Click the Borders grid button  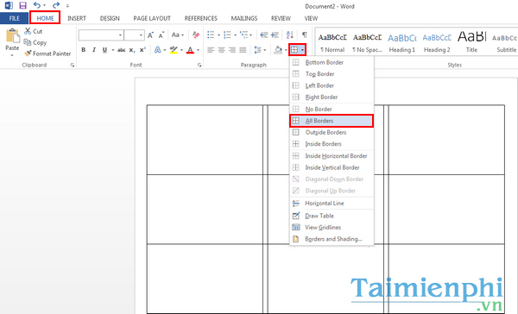(x=294, y=50)
